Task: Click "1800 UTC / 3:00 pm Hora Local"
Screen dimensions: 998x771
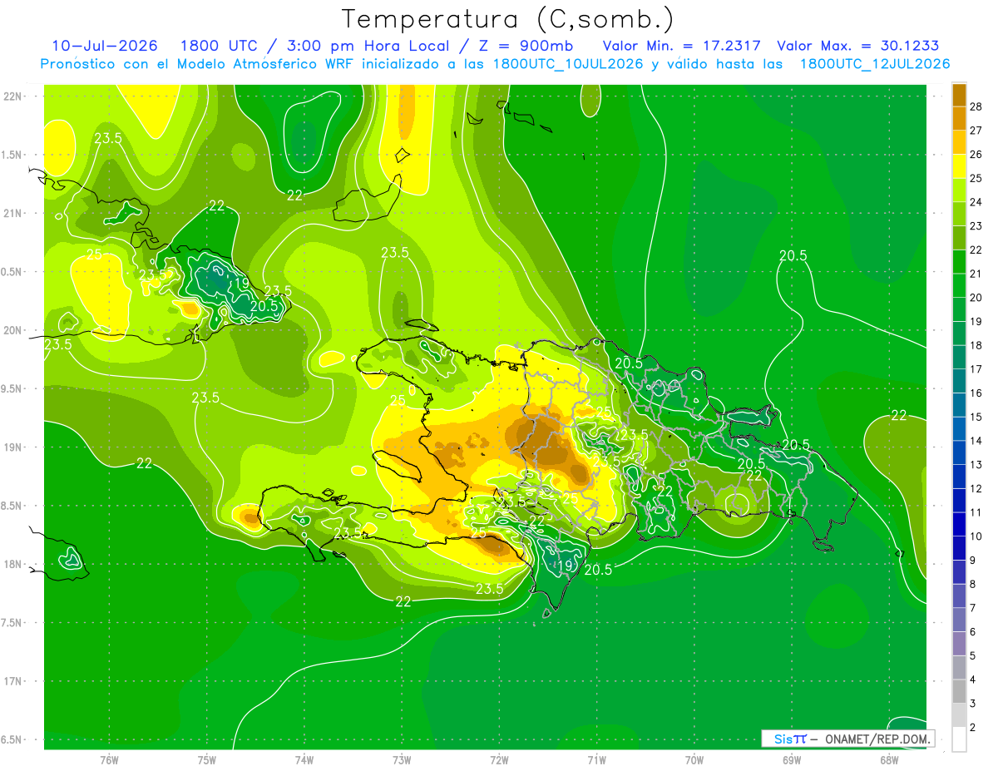Action: 314,46
